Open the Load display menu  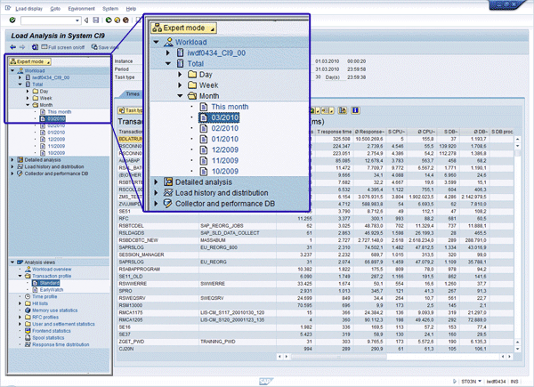pos(29,9)
